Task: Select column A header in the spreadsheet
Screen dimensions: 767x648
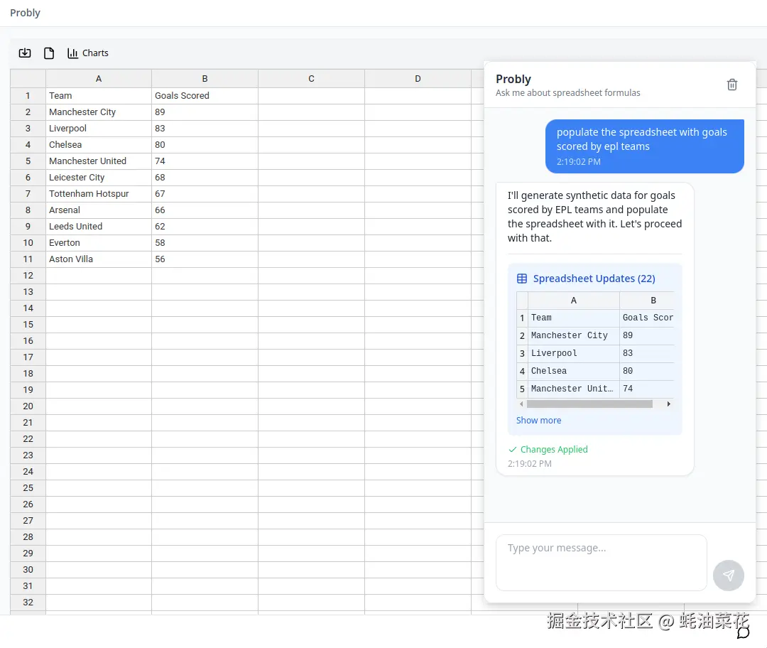Action: [99, 78]
